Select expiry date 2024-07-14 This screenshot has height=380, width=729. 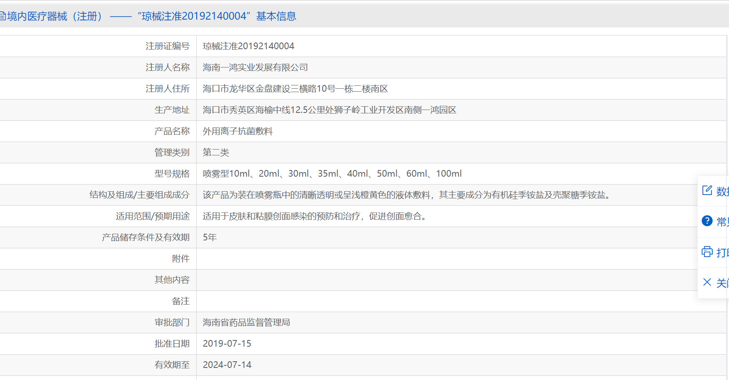point(227,365)
